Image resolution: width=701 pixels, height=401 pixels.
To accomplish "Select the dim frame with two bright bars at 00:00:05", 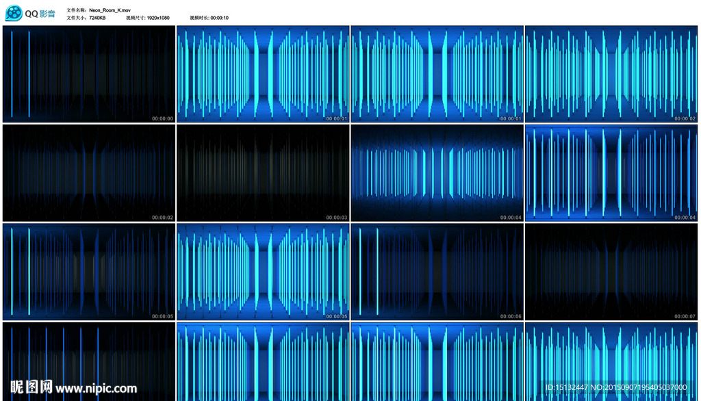I will tap(89, 271).
